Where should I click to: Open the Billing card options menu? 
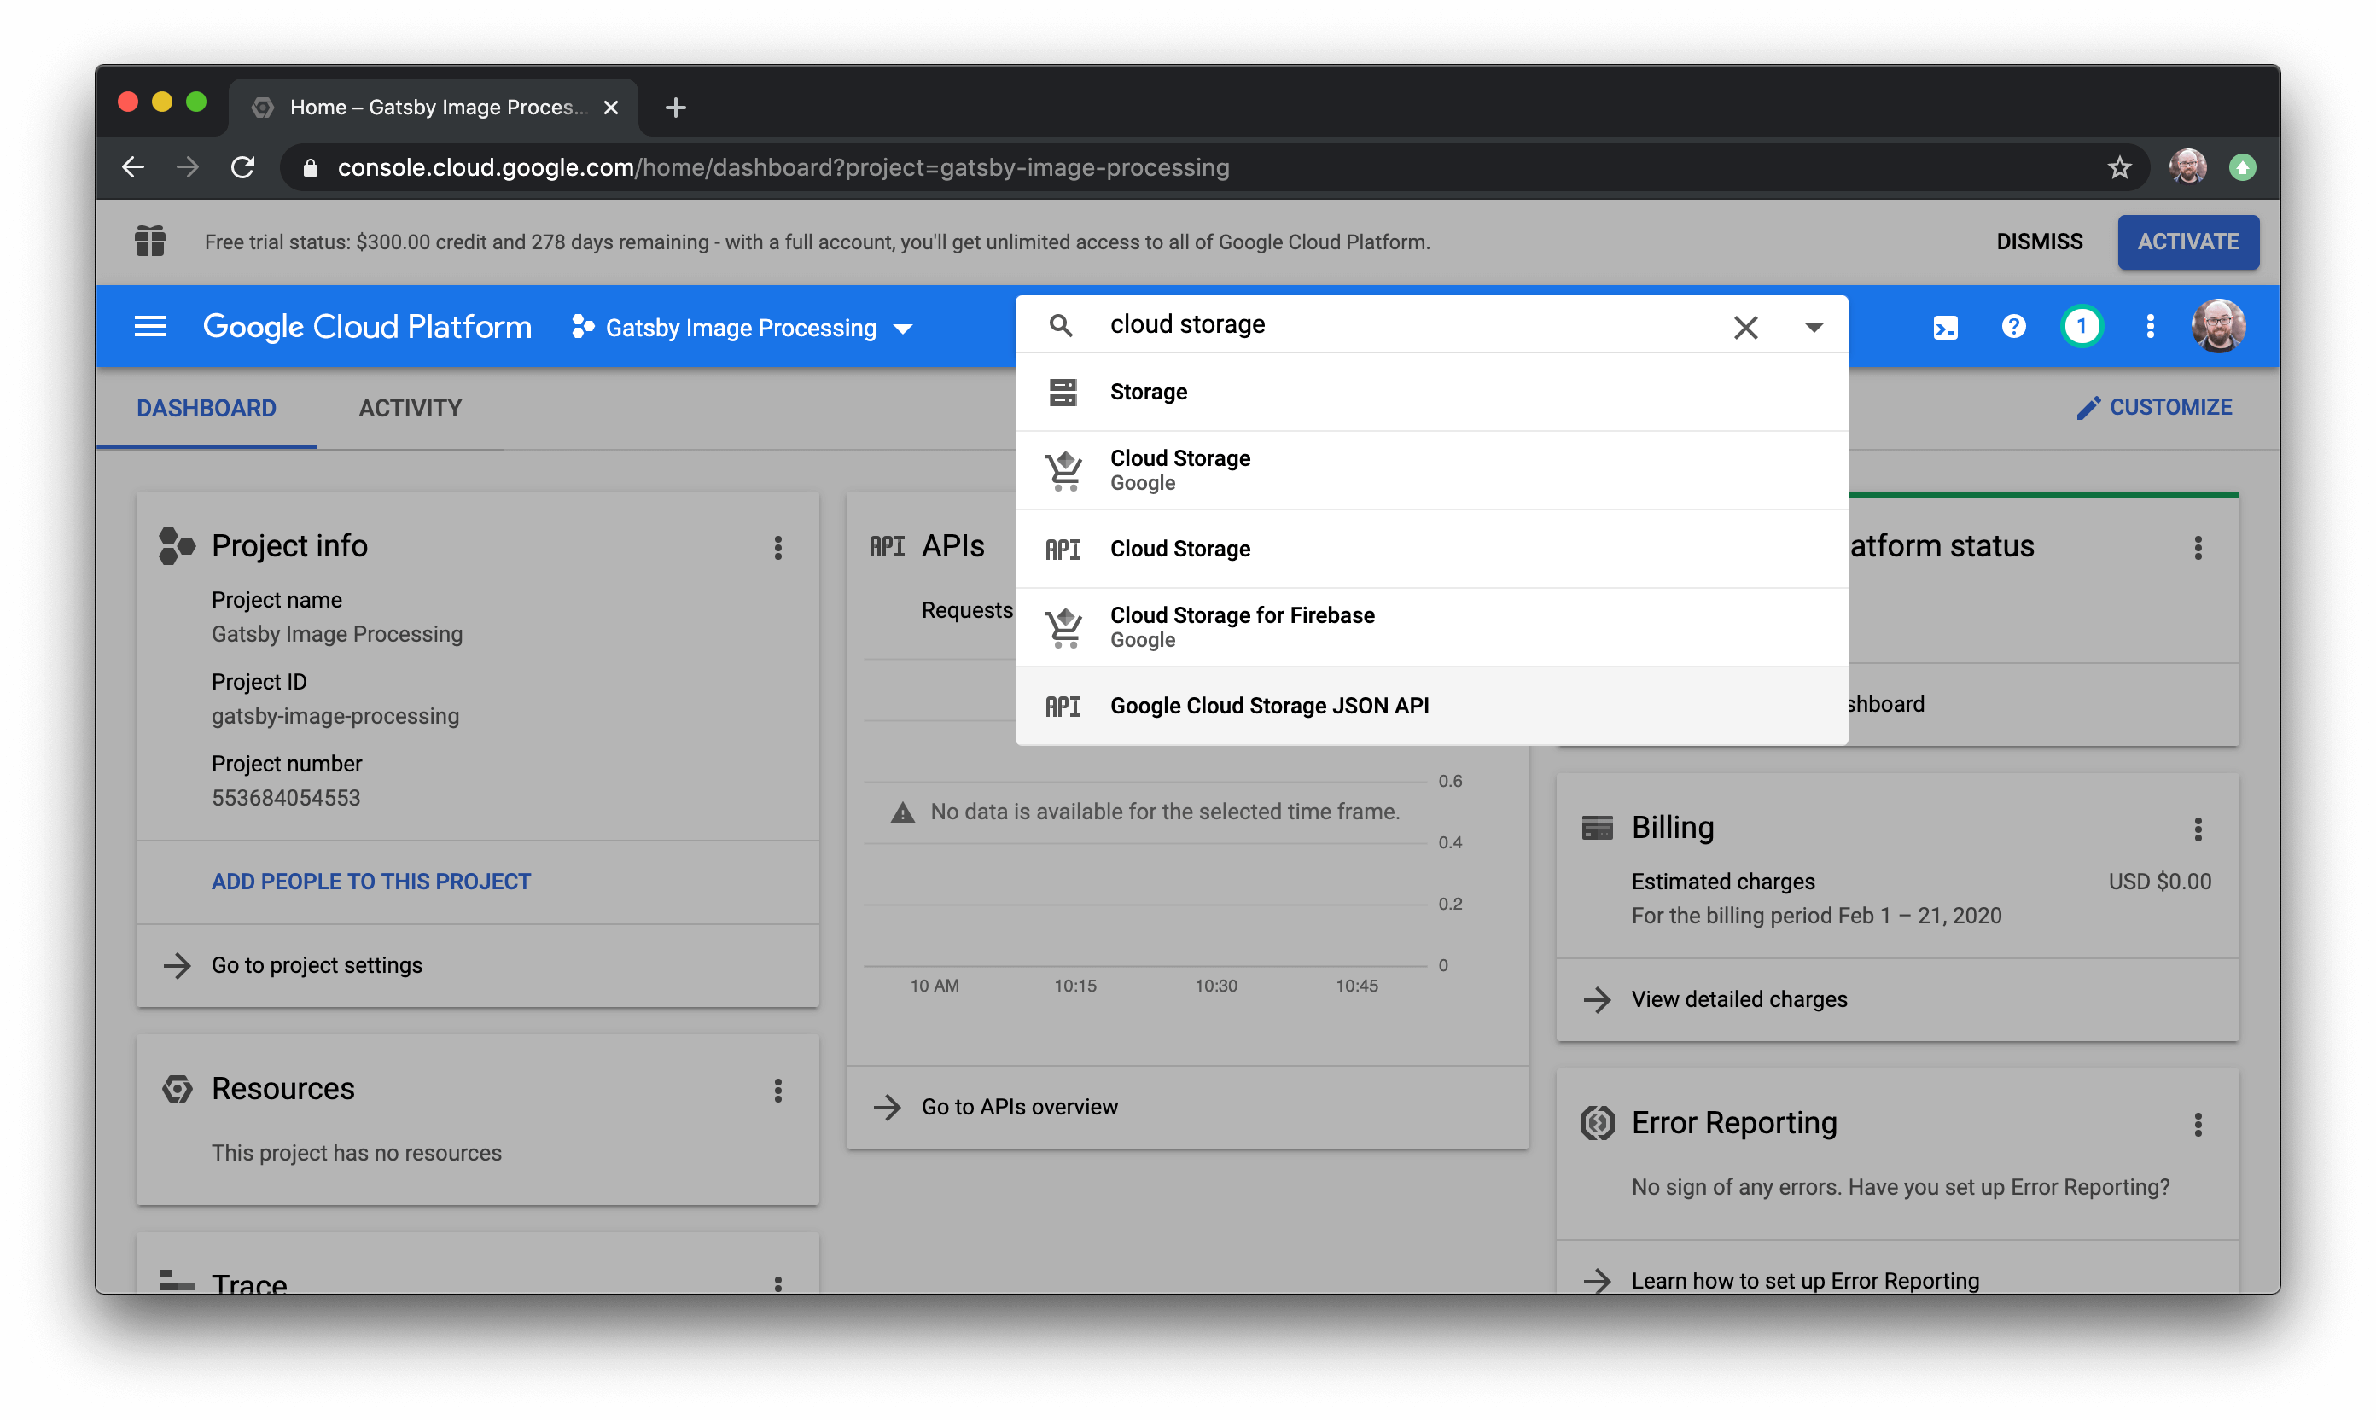(x=2198, y=829)
